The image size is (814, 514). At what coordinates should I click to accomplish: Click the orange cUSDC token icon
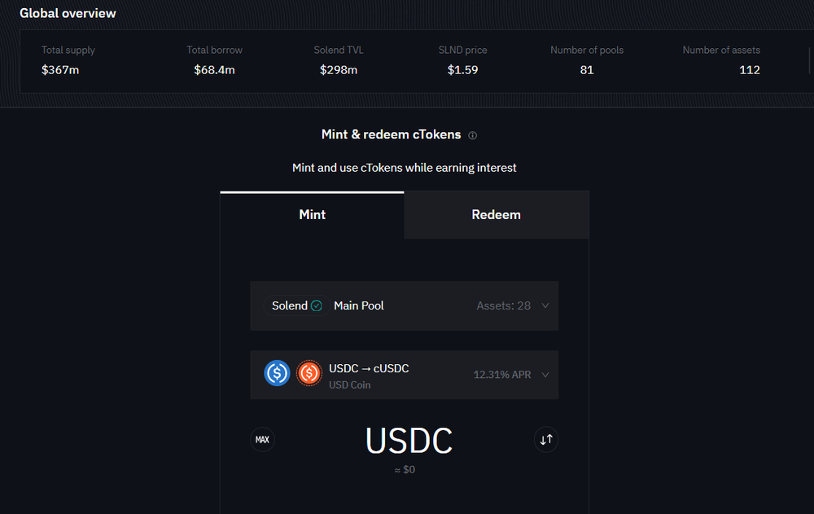point(309,373)
